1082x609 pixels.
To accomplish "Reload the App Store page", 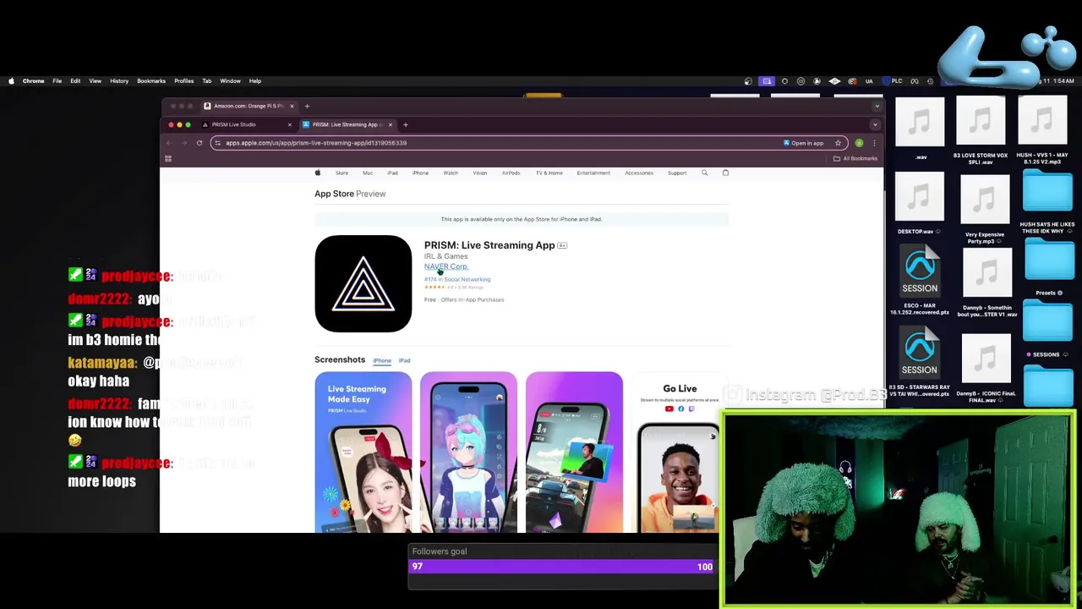I will pyautogui.click(x=199, y=143).
